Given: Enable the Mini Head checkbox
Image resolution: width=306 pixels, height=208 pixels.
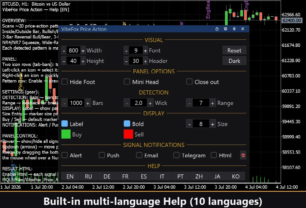Looking at the screenshot, I should point(127,82).
